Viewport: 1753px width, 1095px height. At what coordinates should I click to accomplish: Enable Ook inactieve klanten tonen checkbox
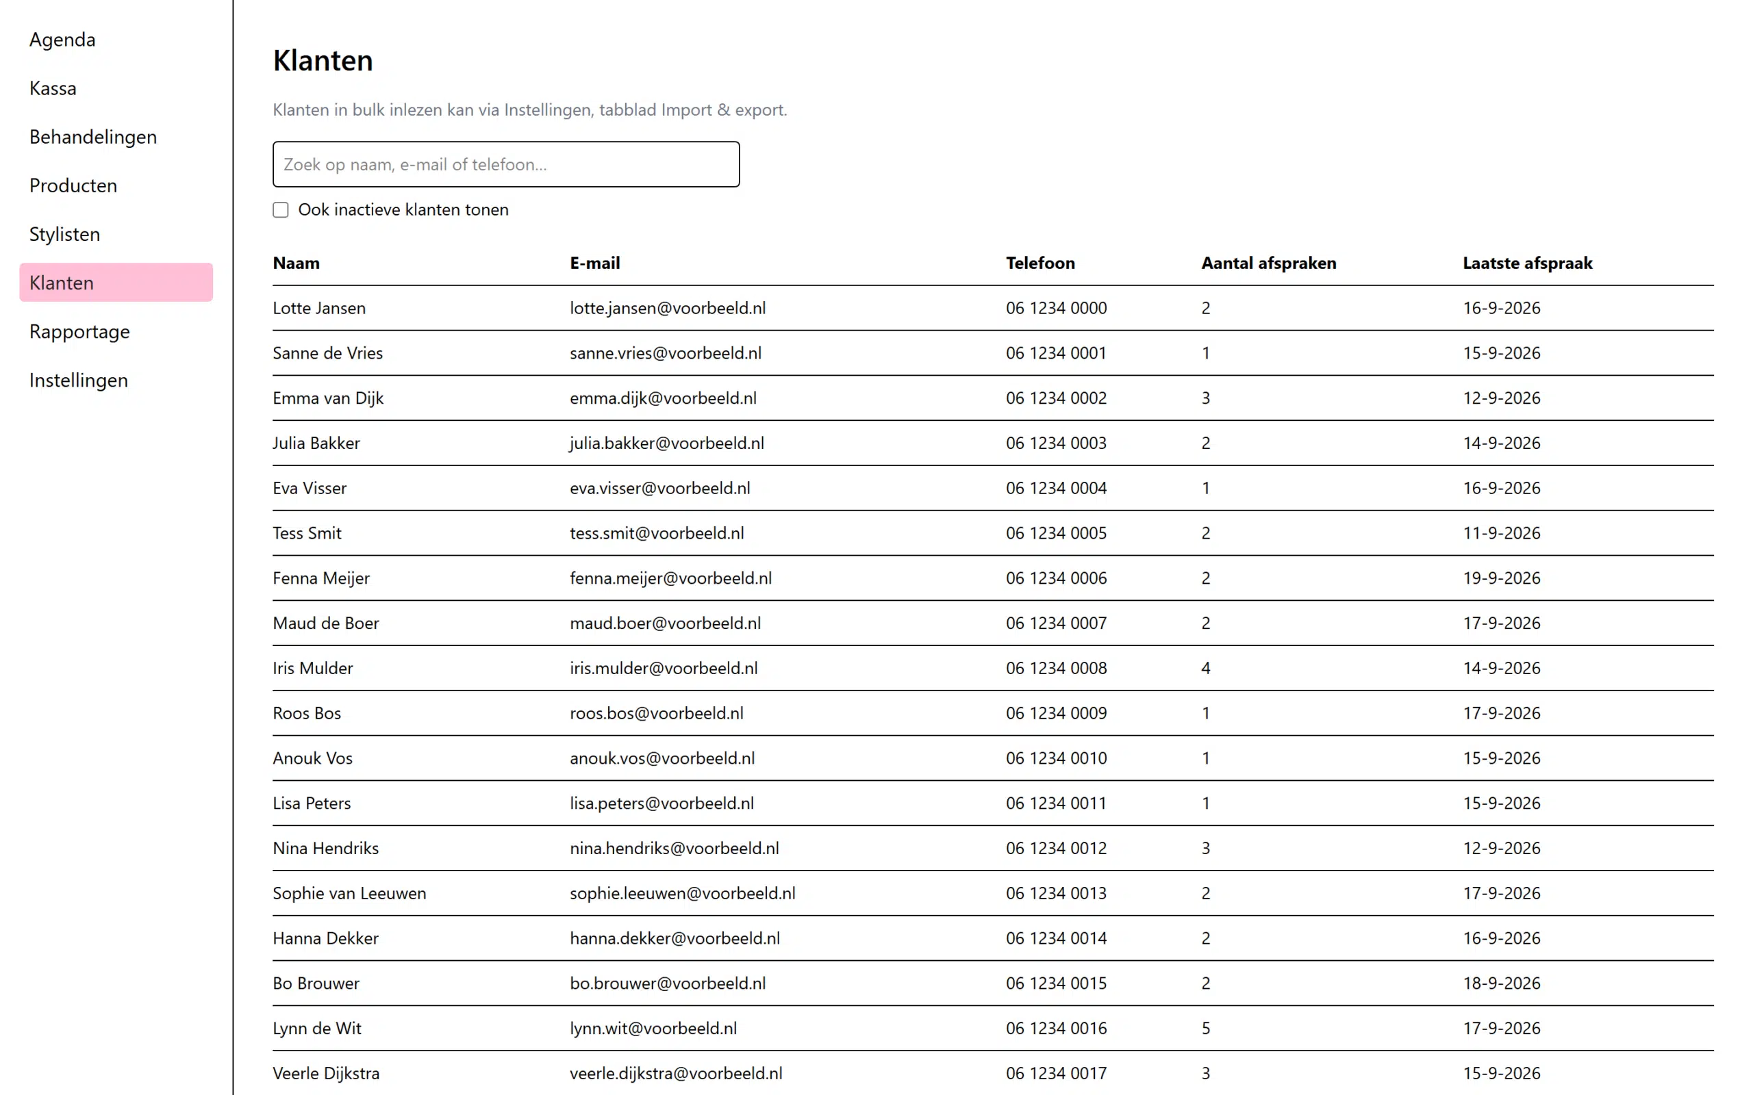280,210
